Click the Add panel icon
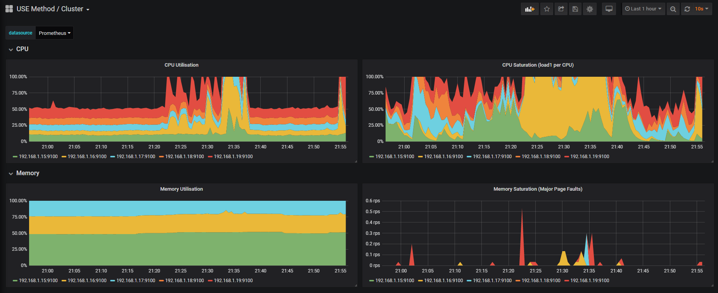Image resolution: width=718 pixels, height=293 pixels. click(529, 9)
